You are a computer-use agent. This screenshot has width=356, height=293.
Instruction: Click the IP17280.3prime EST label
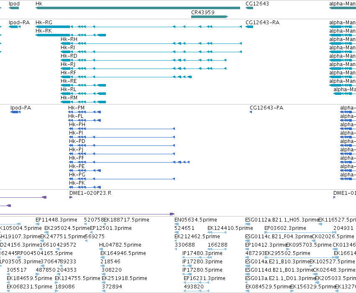click(x=202, y=262)
